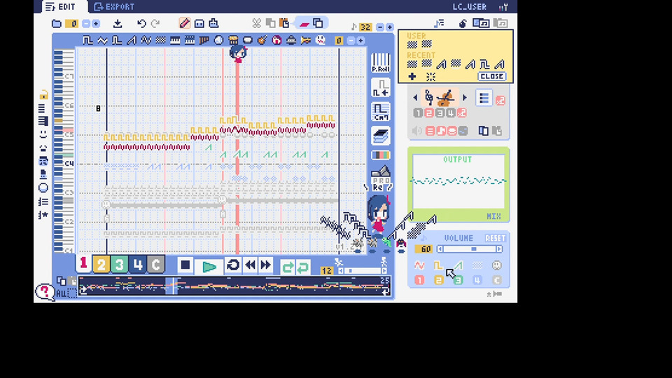The image size is (672, 378).
Task: Select track tab C
Action: [155, 265]
